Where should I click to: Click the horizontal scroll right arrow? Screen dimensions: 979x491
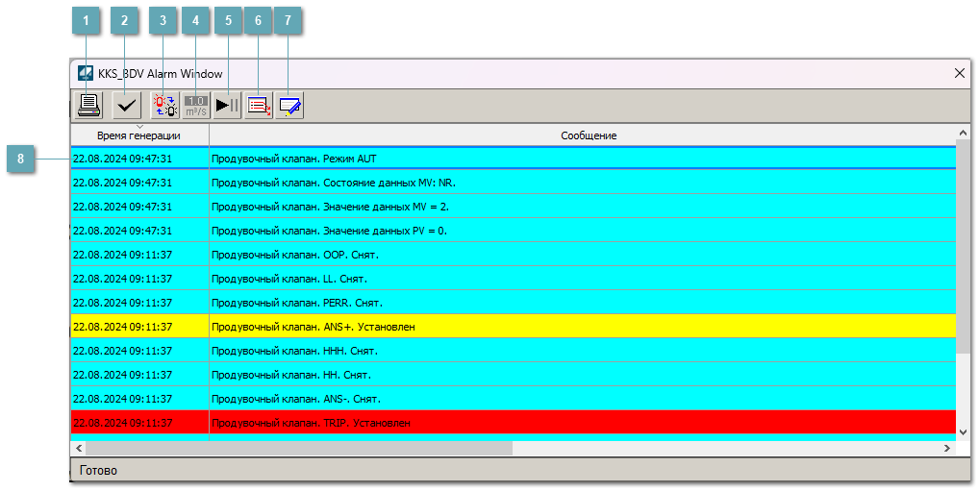coord(947,448)
